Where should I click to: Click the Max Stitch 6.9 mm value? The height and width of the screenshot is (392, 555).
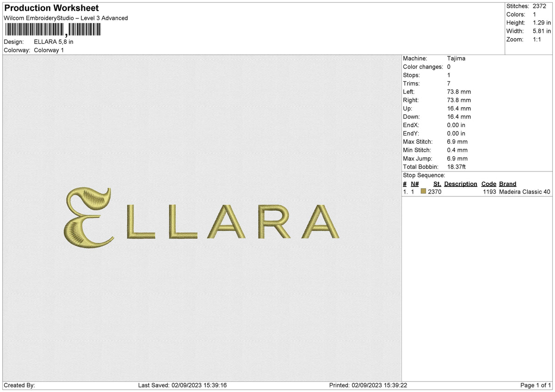[x=457, y=141]
